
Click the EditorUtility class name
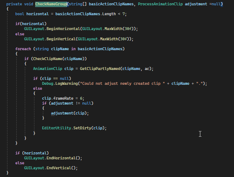tap(56, 128)
